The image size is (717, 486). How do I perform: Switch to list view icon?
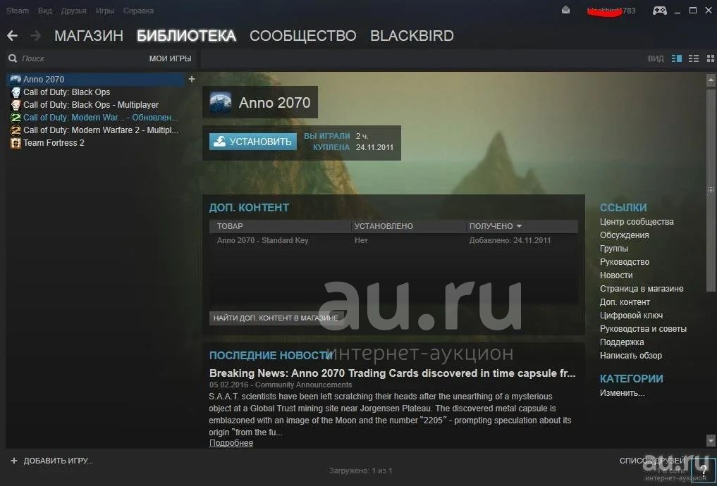pyautogui.click(x=694, y=58)
